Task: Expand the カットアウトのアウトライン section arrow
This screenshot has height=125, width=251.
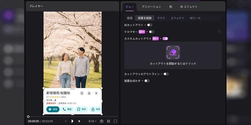Action: (162, 74)
